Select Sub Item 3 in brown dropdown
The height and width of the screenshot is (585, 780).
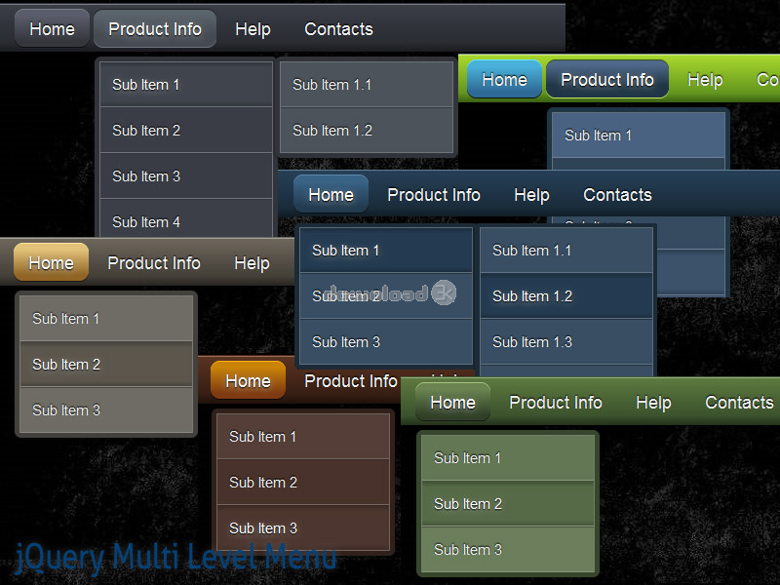pyautogui.click(x=303, y=527)
